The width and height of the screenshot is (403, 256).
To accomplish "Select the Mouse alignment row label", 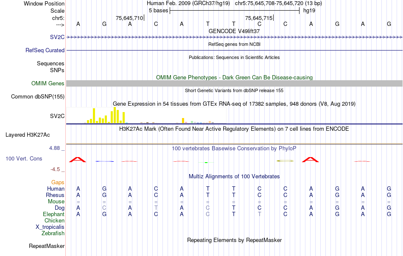I will pyautogui.click(x=56, y=202).
